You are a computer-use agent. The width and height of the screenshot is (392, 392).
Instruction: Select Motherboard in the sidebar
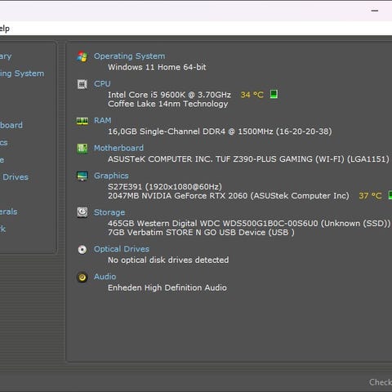tap(11, 125)
